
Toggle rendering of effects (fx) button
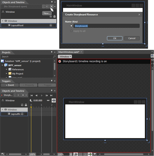[x=75, y=154]
